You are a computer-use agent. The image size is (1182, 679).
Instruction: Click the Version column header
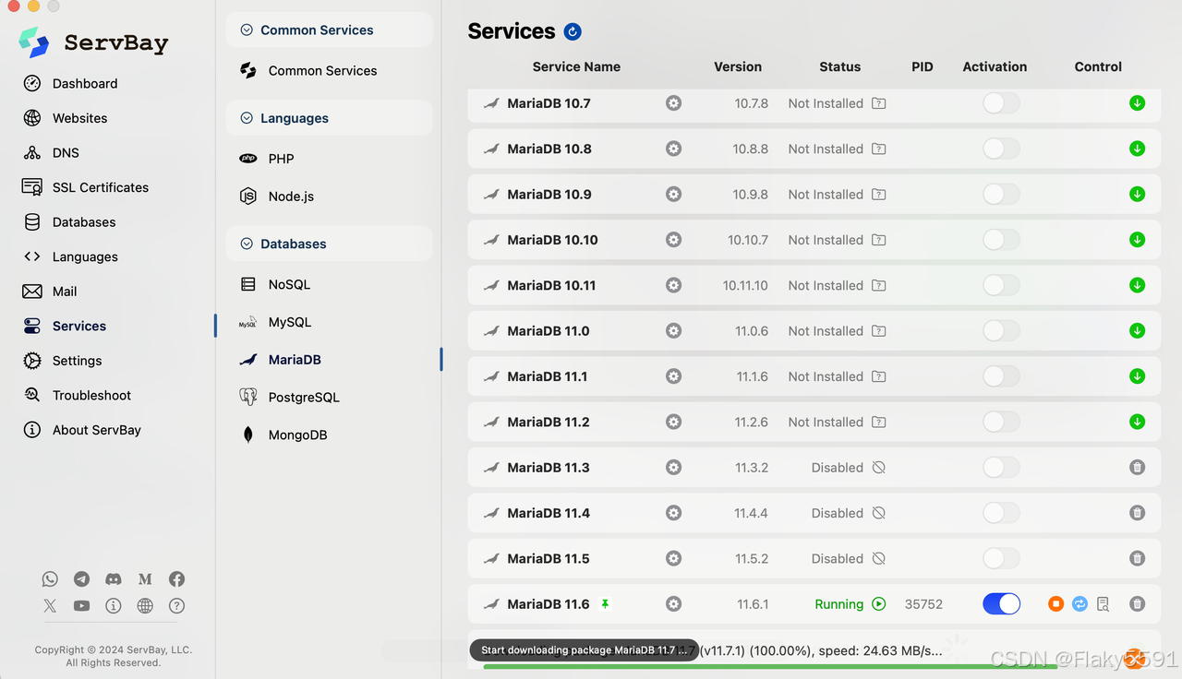point(738,66)
